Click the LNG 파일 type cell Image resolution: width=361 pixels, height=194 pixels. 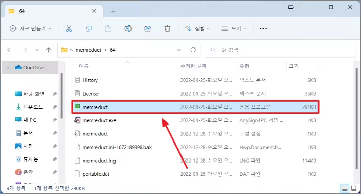coord(250,161)
